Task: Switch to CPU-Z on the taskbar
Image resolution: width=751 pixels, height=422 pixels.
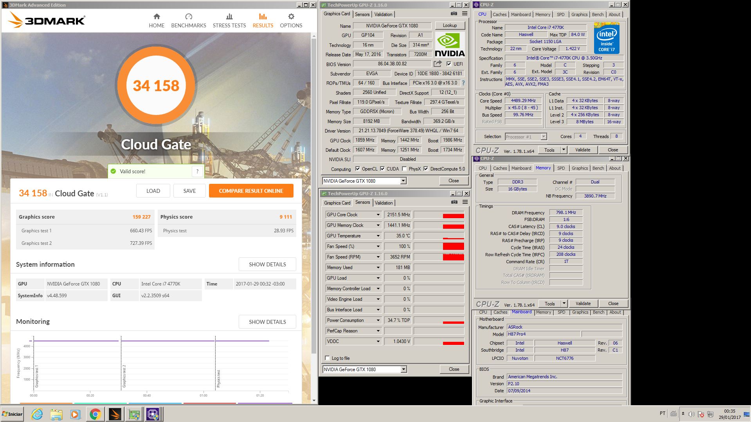Action: pos(153,414)
